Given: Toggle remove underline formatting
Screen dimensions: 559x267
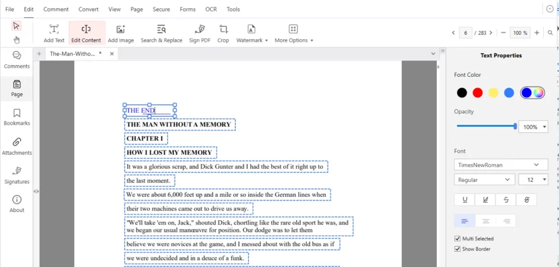Looking at the screenshot, I should click(485, 200).
